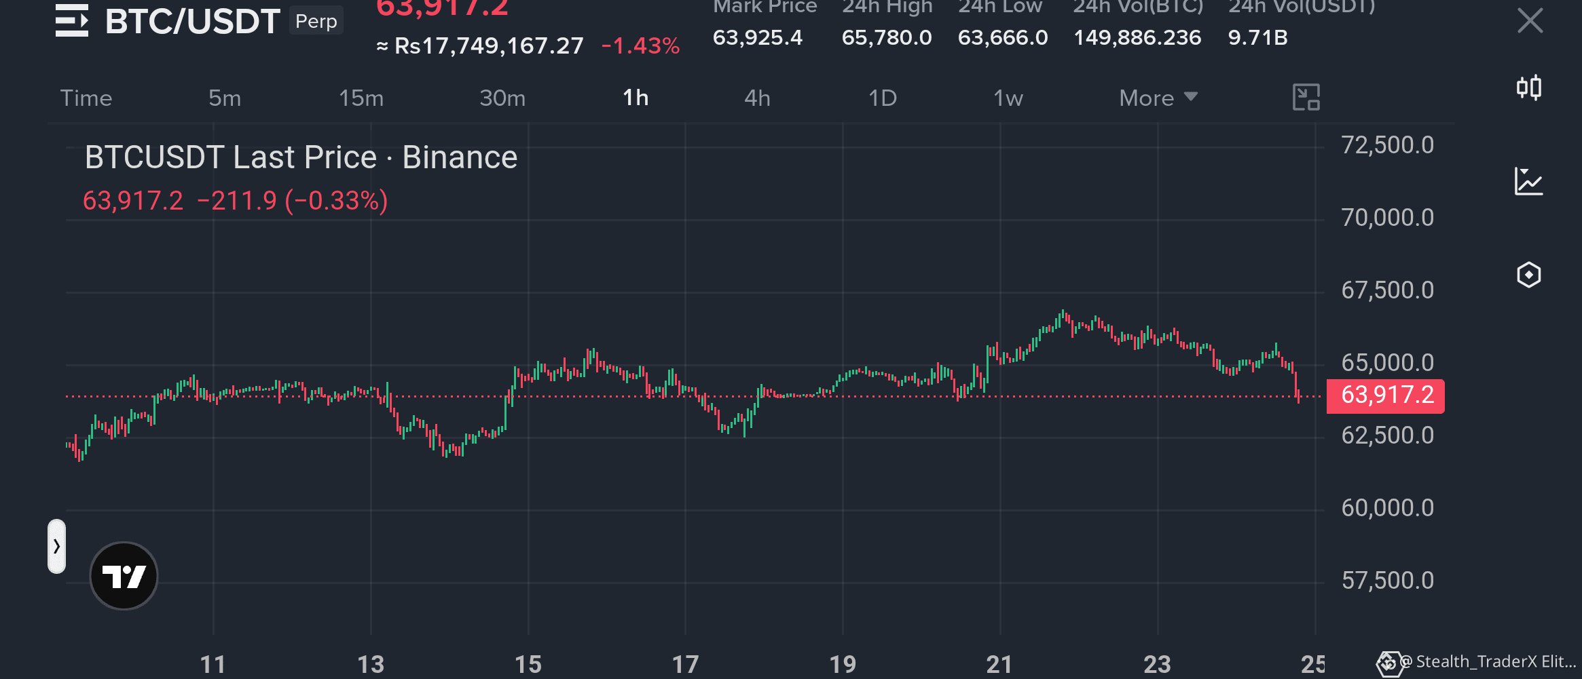Click the -1.43% change value
The width and height of the screenshot is (1582, 679).
coord(640,45)
